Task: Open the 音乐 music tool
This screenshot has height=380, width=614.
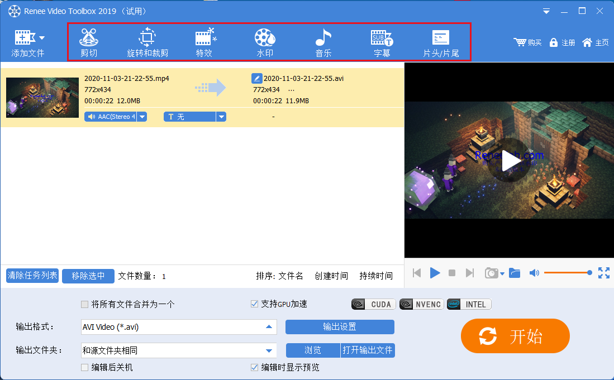Action: tap(323, 42)
